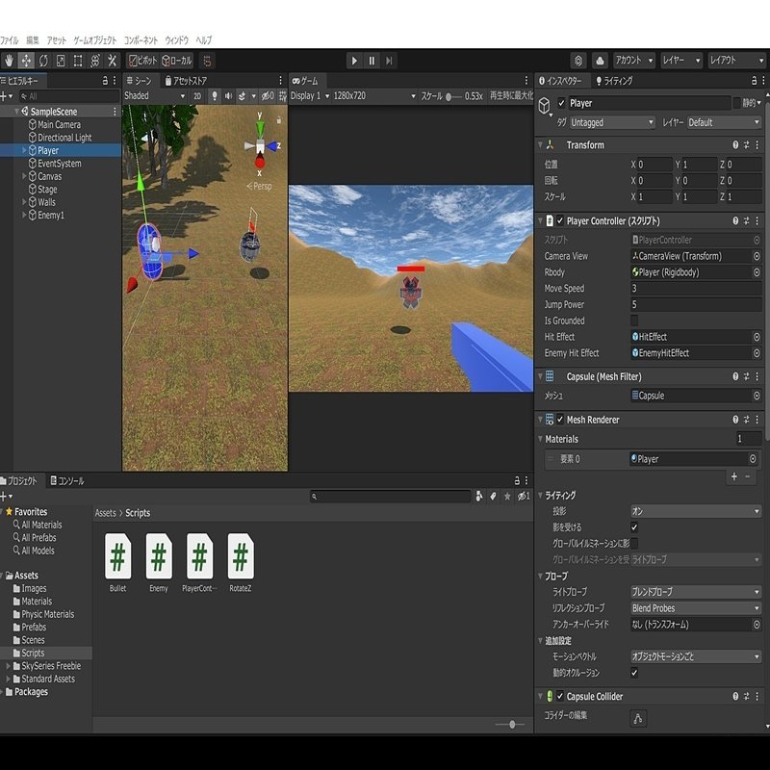Open the Account dropdown button
Screen dimensions: 770x770
633,61
